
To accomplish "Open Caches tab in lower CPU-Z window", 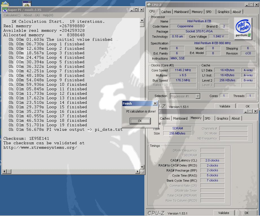I will [165, 118].
